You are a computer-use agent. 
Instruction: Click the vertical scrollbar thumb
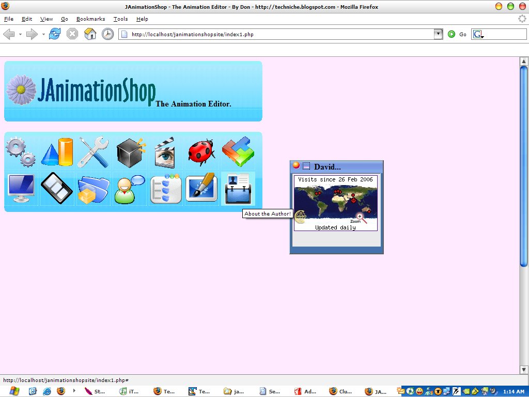coord(524,166)
